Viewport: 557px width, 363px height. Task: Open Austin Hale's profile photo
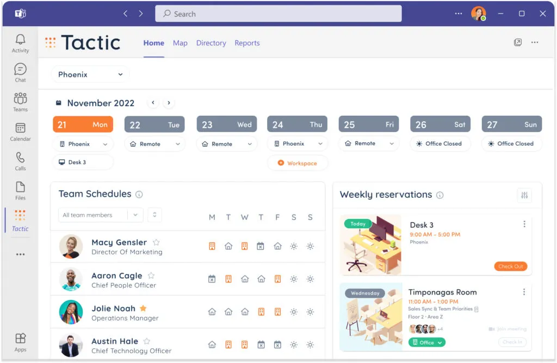[x=71, y=345]
